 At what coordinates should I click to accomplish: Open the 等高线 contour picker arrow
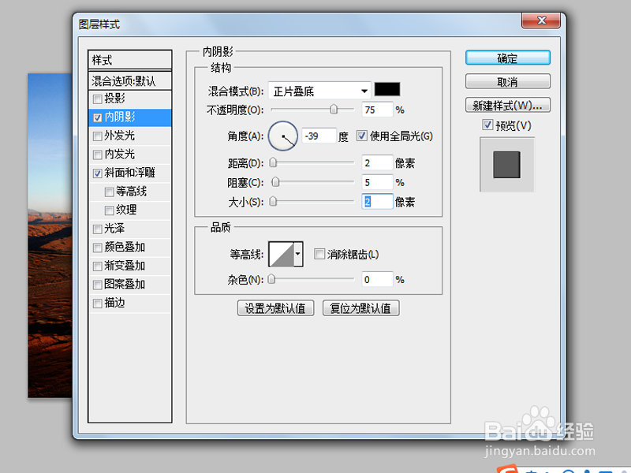(x=298, y=254)
